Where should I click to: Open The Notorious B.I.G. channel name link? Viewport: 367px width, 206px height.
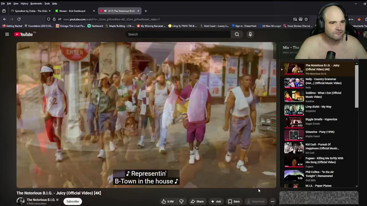(x=41, y=200)
